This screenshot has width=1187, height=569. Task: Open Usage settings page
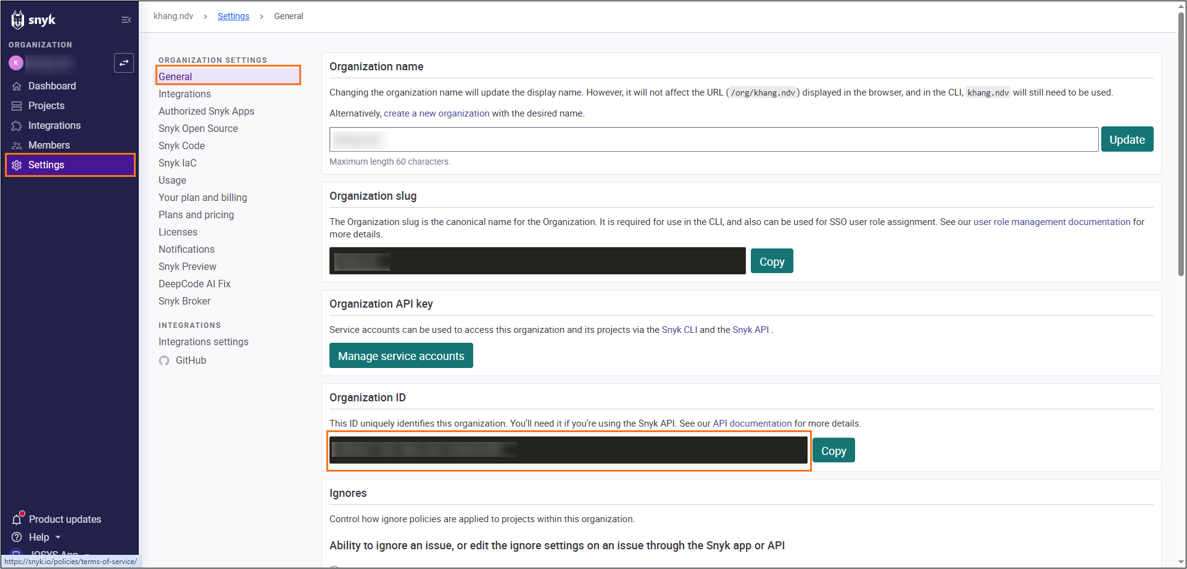[x=172, y=180]
